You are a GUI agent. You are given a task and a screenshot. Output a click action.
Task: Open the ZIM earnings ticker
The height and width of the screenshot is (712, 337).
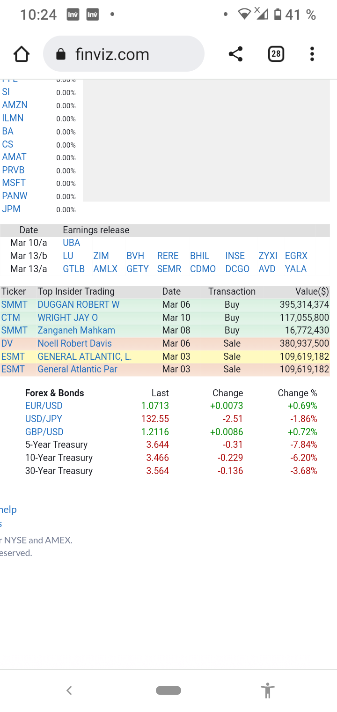coord(101,256)
